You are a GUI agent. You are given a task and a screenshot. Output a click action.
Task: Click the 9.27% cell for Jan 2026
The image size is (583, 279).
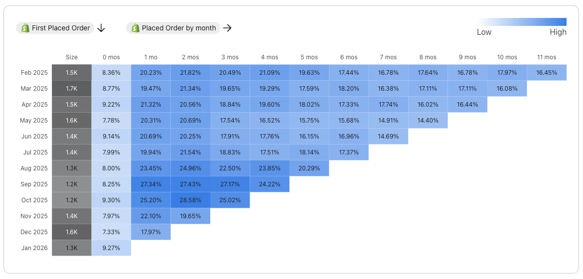[x=111, y=248]
